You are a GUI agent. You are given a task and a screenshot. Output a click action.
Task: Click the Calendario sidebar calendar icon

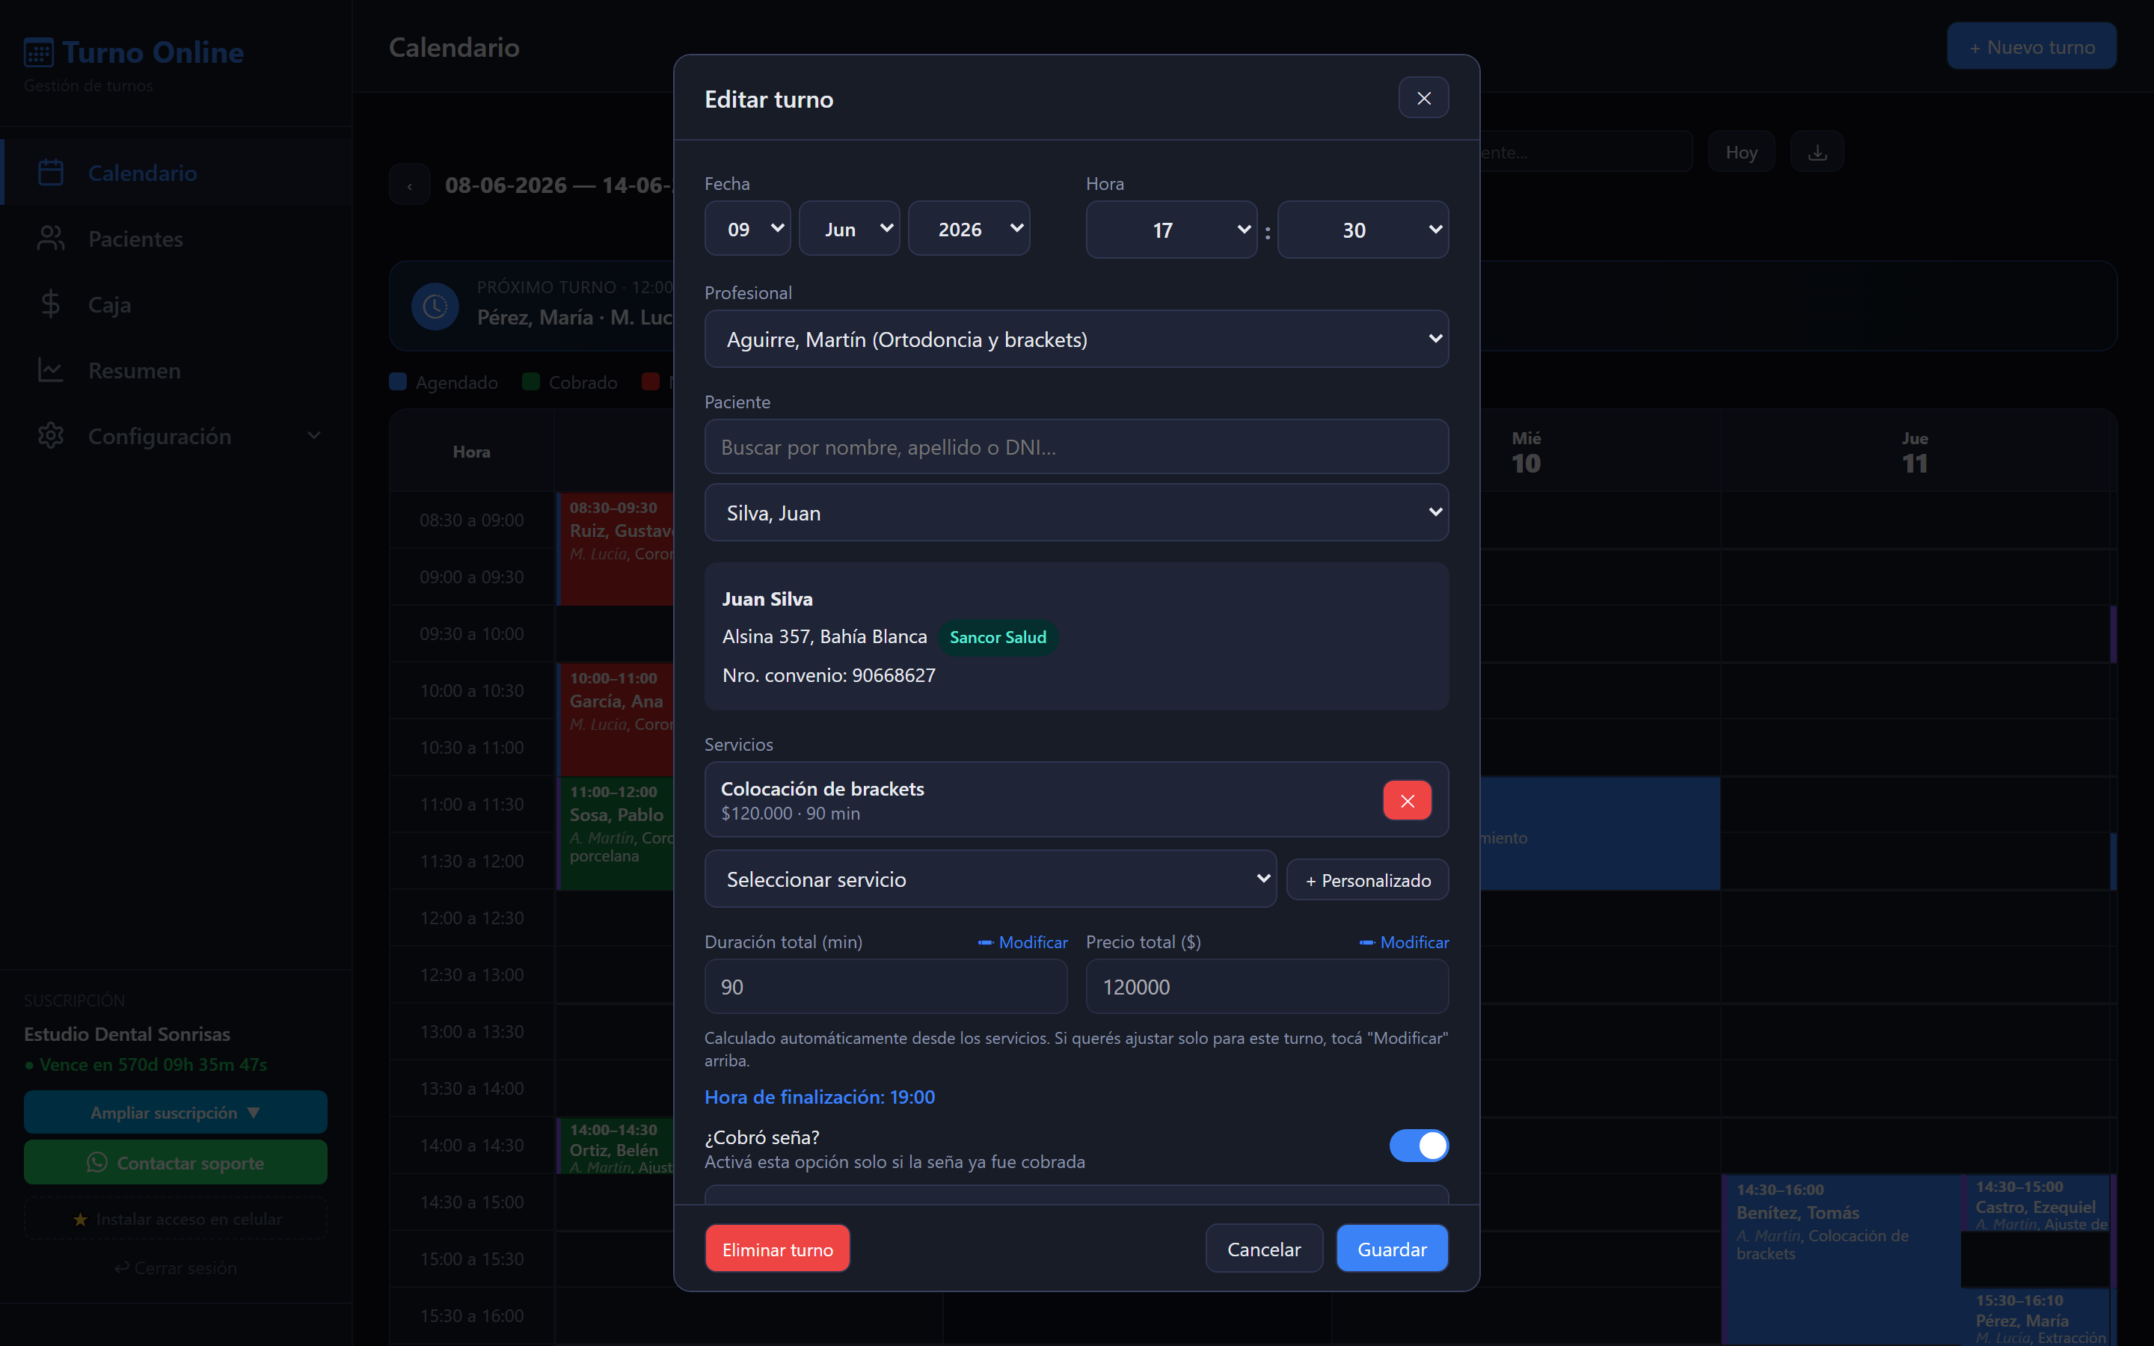click(x=51, y=173)
